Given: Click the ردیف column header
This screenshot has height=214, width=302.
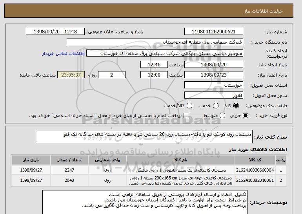Looking at the screenshot, I should (281, 160).
